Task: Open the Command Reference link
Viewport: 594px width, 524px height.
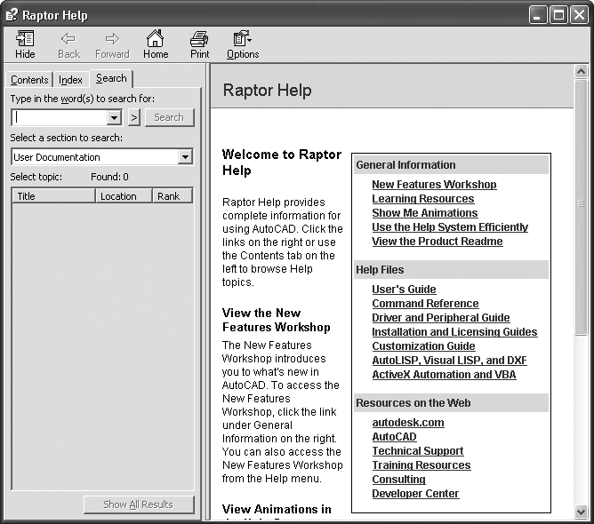Action: [425, 304]
